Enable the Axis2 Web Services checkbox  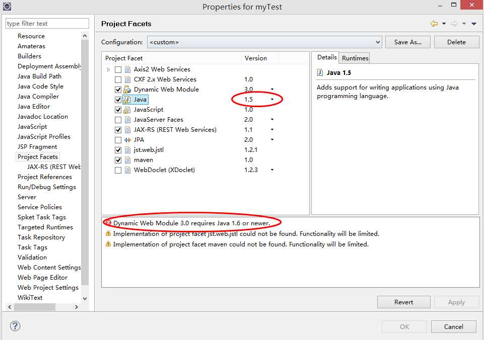(x=118, y=70)
